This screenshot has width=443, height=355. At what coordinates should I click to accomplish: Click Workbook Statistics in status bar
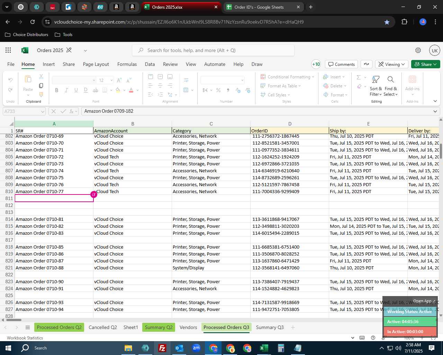click(25, 338)
